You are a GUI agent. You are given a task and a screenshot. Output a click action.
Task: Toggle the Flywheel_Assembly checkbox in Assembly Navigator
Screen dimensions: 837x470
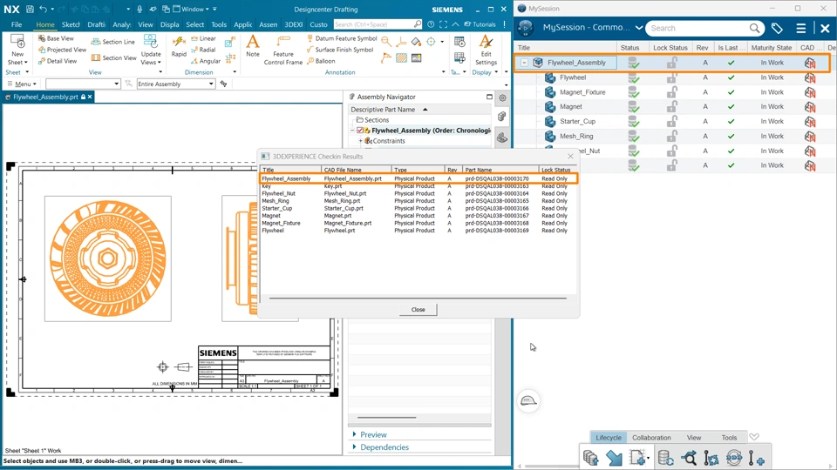pyautogui.click(x=360, y=131)
